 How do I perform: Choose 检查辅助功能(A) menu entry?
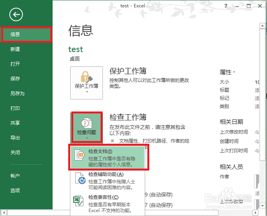tap(108, 181)
